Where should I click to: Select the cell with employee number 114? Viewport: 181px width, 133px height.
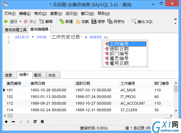point(18,110)
